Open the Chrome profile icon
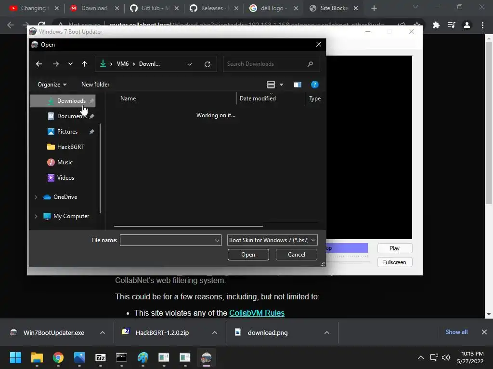 [467, 25]
